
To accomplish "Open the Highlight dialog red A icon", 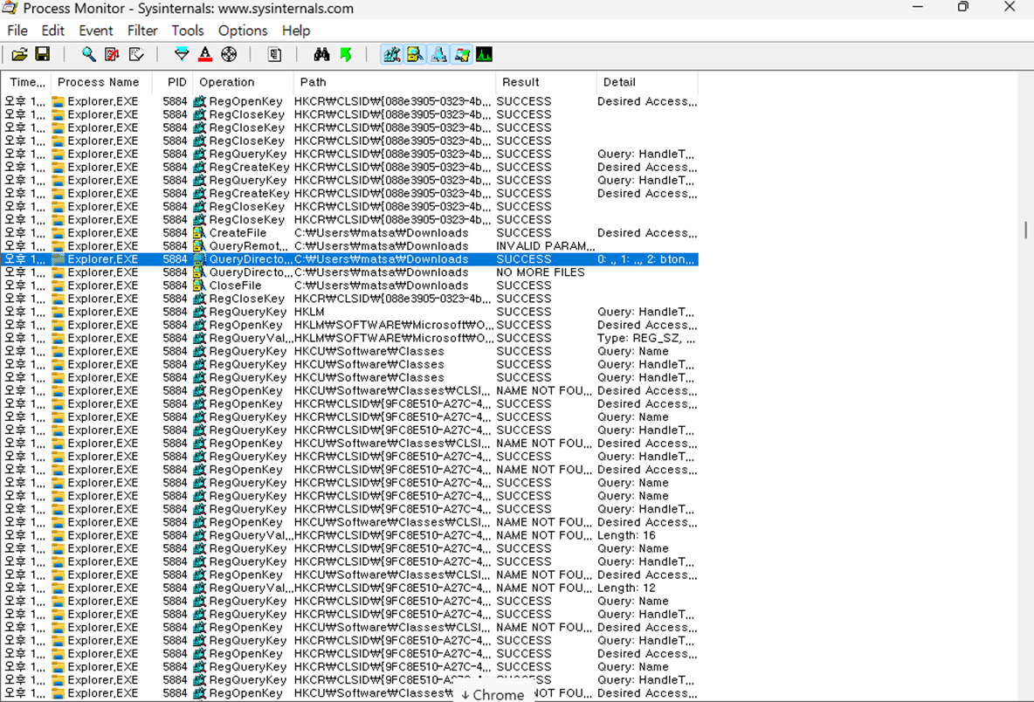I will click(x=205, y=55).
